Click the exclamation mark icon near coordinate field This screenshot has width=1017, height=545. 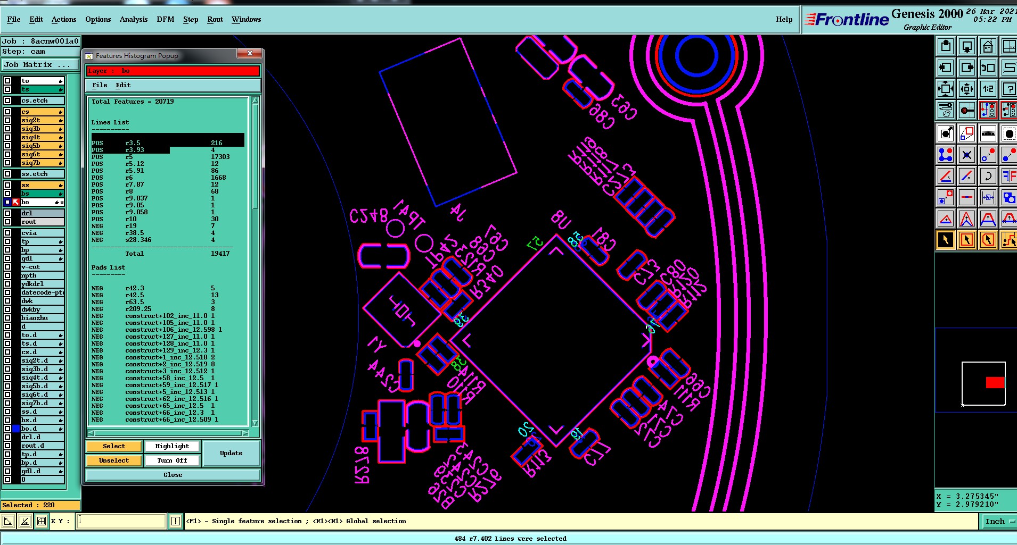tap(176, 521)
